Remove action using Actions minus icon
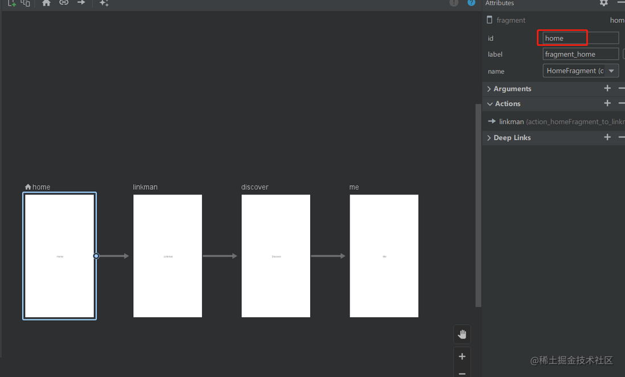This screenshot has height=377, width=625. click(x=622, y=103)
